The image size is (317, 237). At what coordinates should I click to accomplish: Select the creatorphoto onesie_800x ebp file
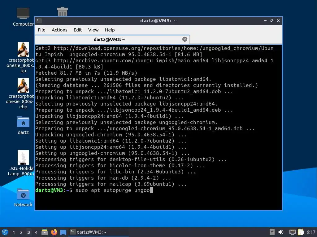pos(23,94)
